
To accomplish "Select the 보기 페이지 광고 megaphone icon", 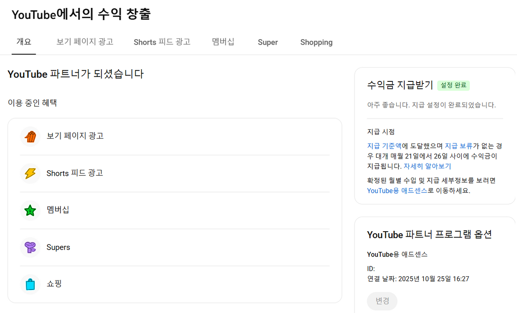I will pos(30,136).
